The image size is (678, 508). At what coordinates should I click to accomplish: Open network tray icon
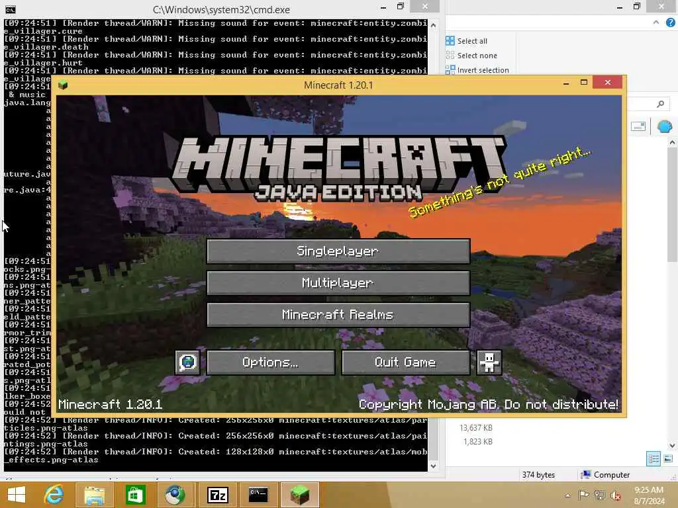(x=599, y=495)
